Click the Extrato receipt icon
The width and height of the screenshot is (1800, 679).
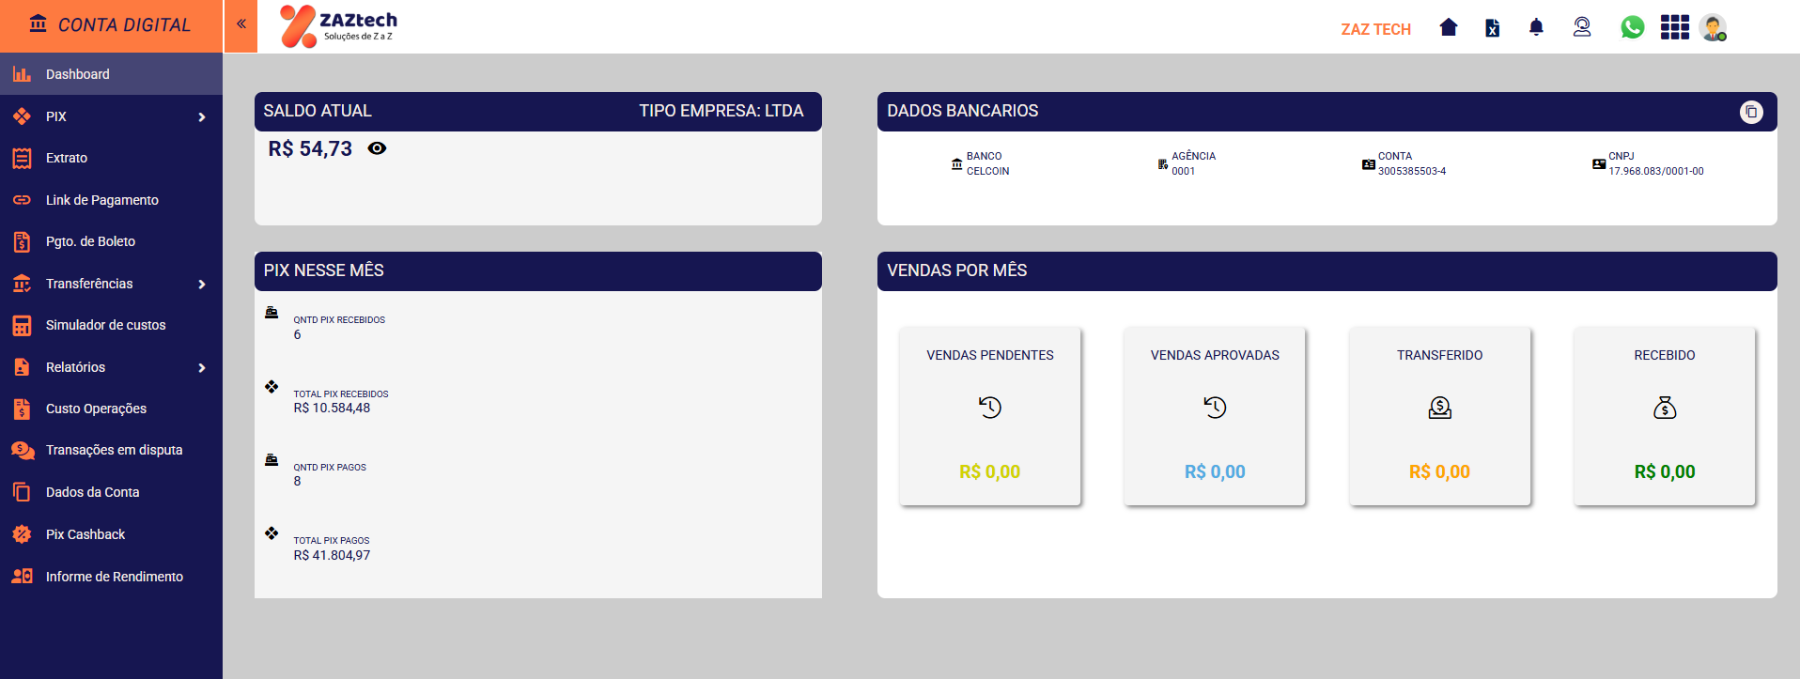pyautogui.click(x=22, y=158)
